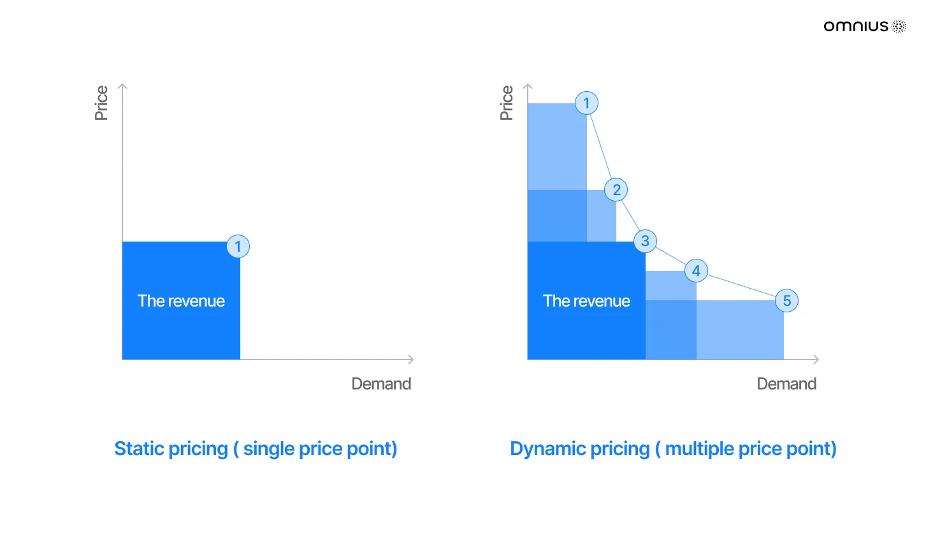Click price point marker 4
926x545 pixels.
coord(696,271)
